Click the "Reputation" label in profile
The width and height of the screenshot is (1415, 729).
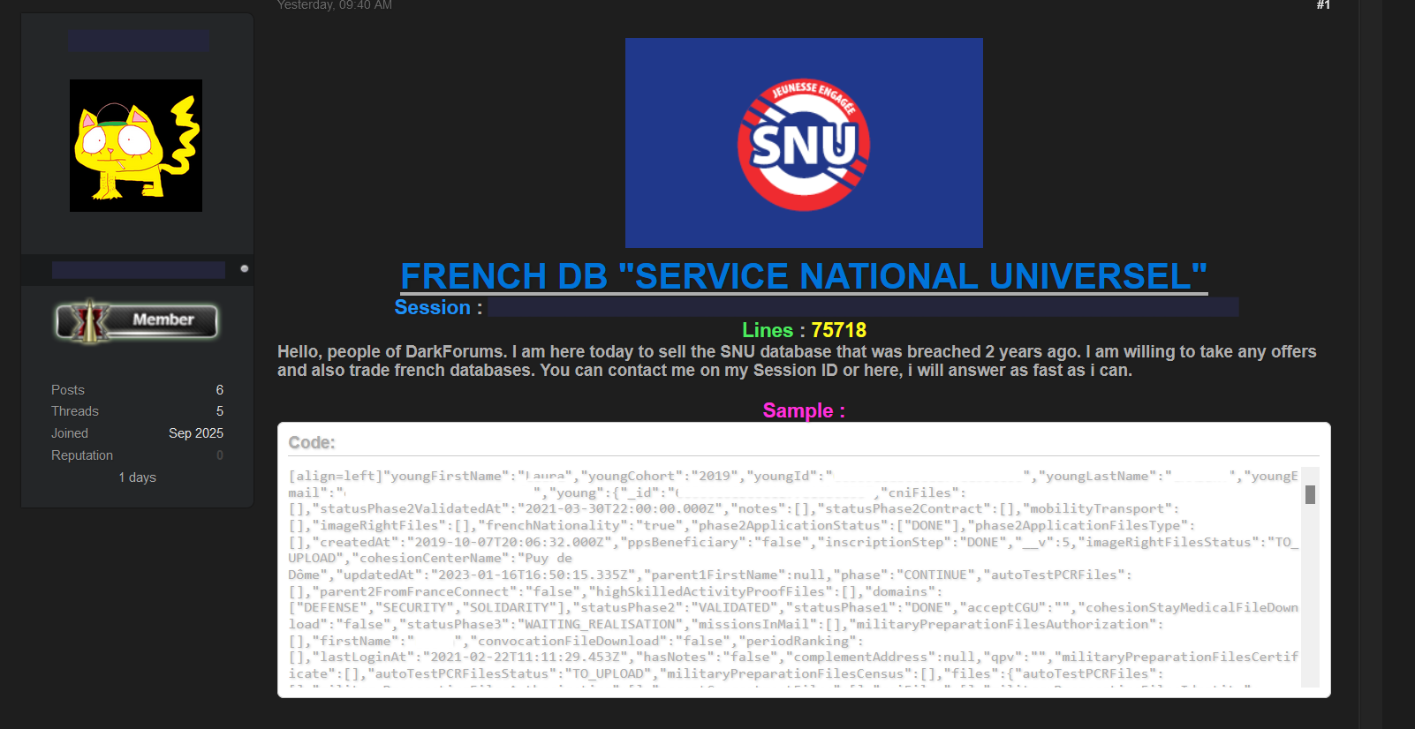pyautogui.click(x=82, y=455)
